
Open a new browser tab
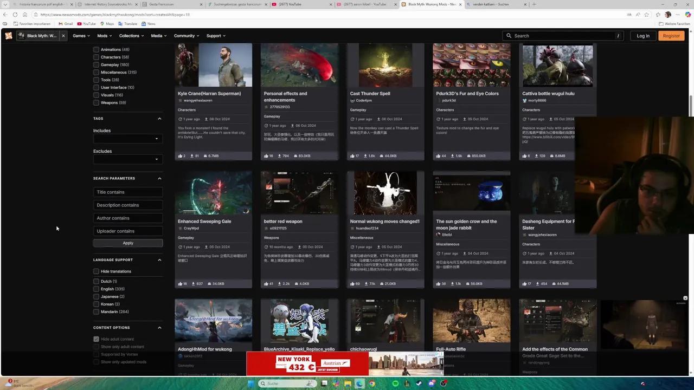(x=534, y=4)
